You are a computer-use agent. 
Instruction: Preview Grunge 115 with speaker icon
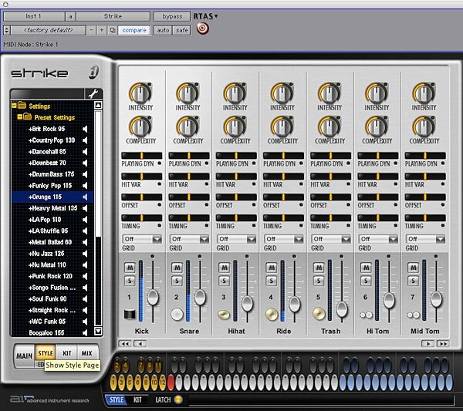pos(85,197)
